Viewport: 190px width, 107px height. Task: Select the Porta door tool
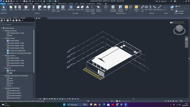[16, 8]
